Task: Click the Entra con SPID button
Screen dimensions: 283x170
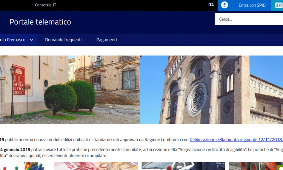Action: tap(252, 5)
